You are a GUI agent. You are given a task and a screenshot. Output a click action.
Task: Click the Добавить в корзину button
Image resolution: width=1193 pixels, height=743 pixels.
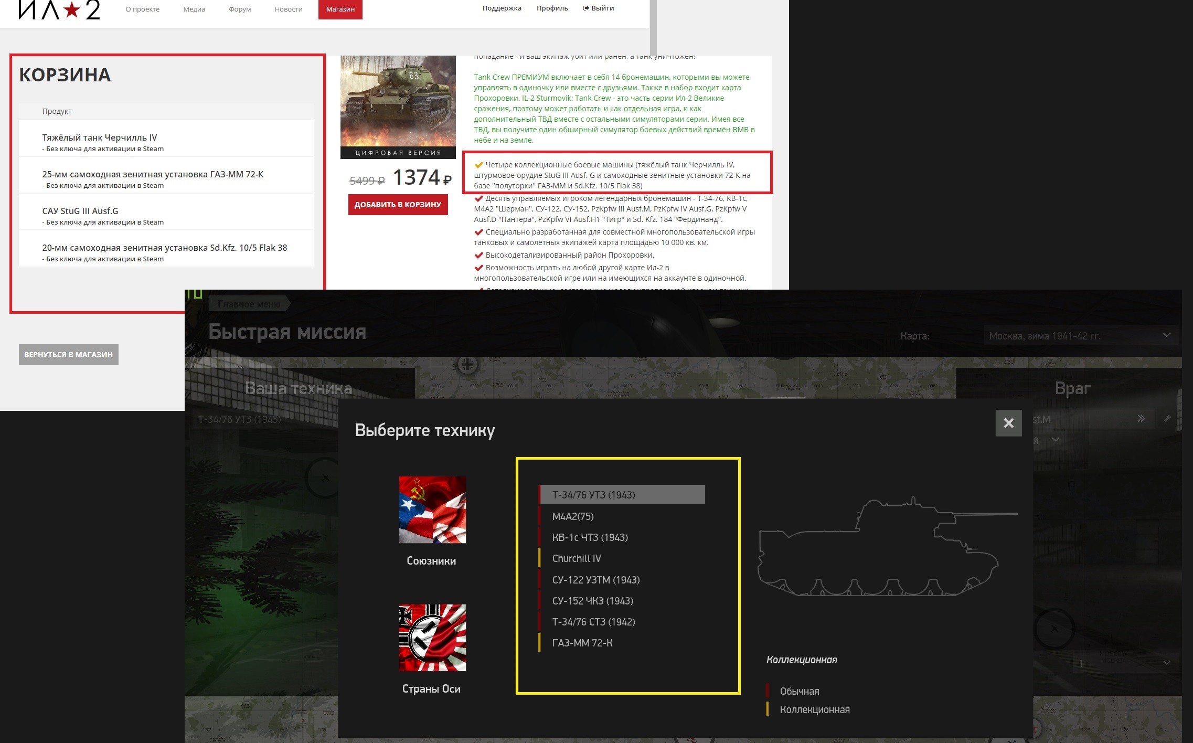[x=398, y=205]
